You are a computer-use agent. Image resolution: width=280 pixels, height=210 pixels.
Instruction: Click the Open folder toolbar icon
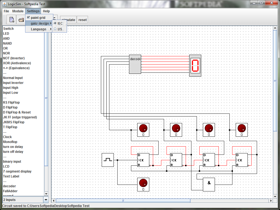pyautogui.click(x=21, y=20)
